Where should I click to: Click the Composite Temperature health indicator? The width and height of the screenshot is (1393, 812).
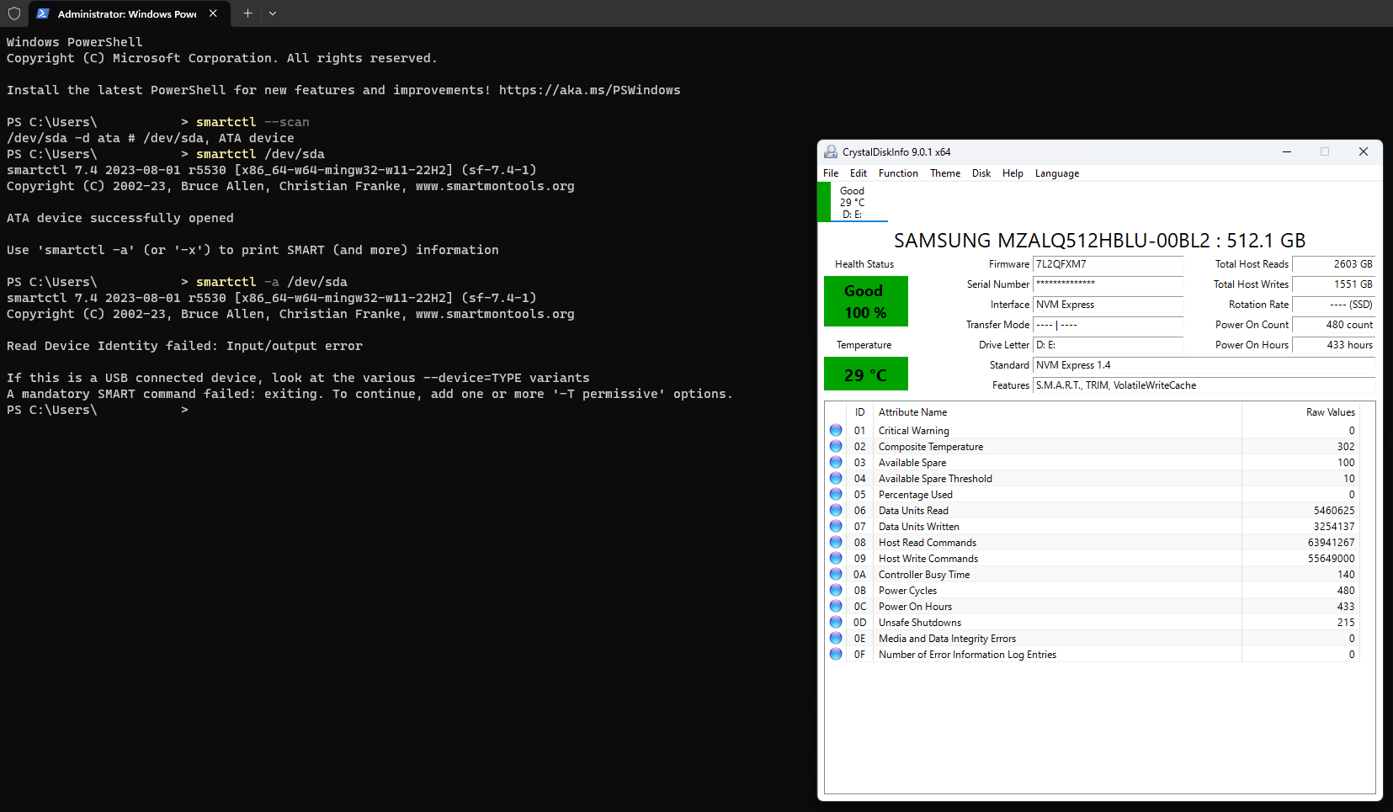click(x=835, y=446)
